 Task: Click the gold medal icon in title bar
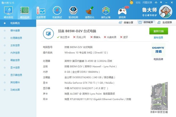tap(131, 2)
